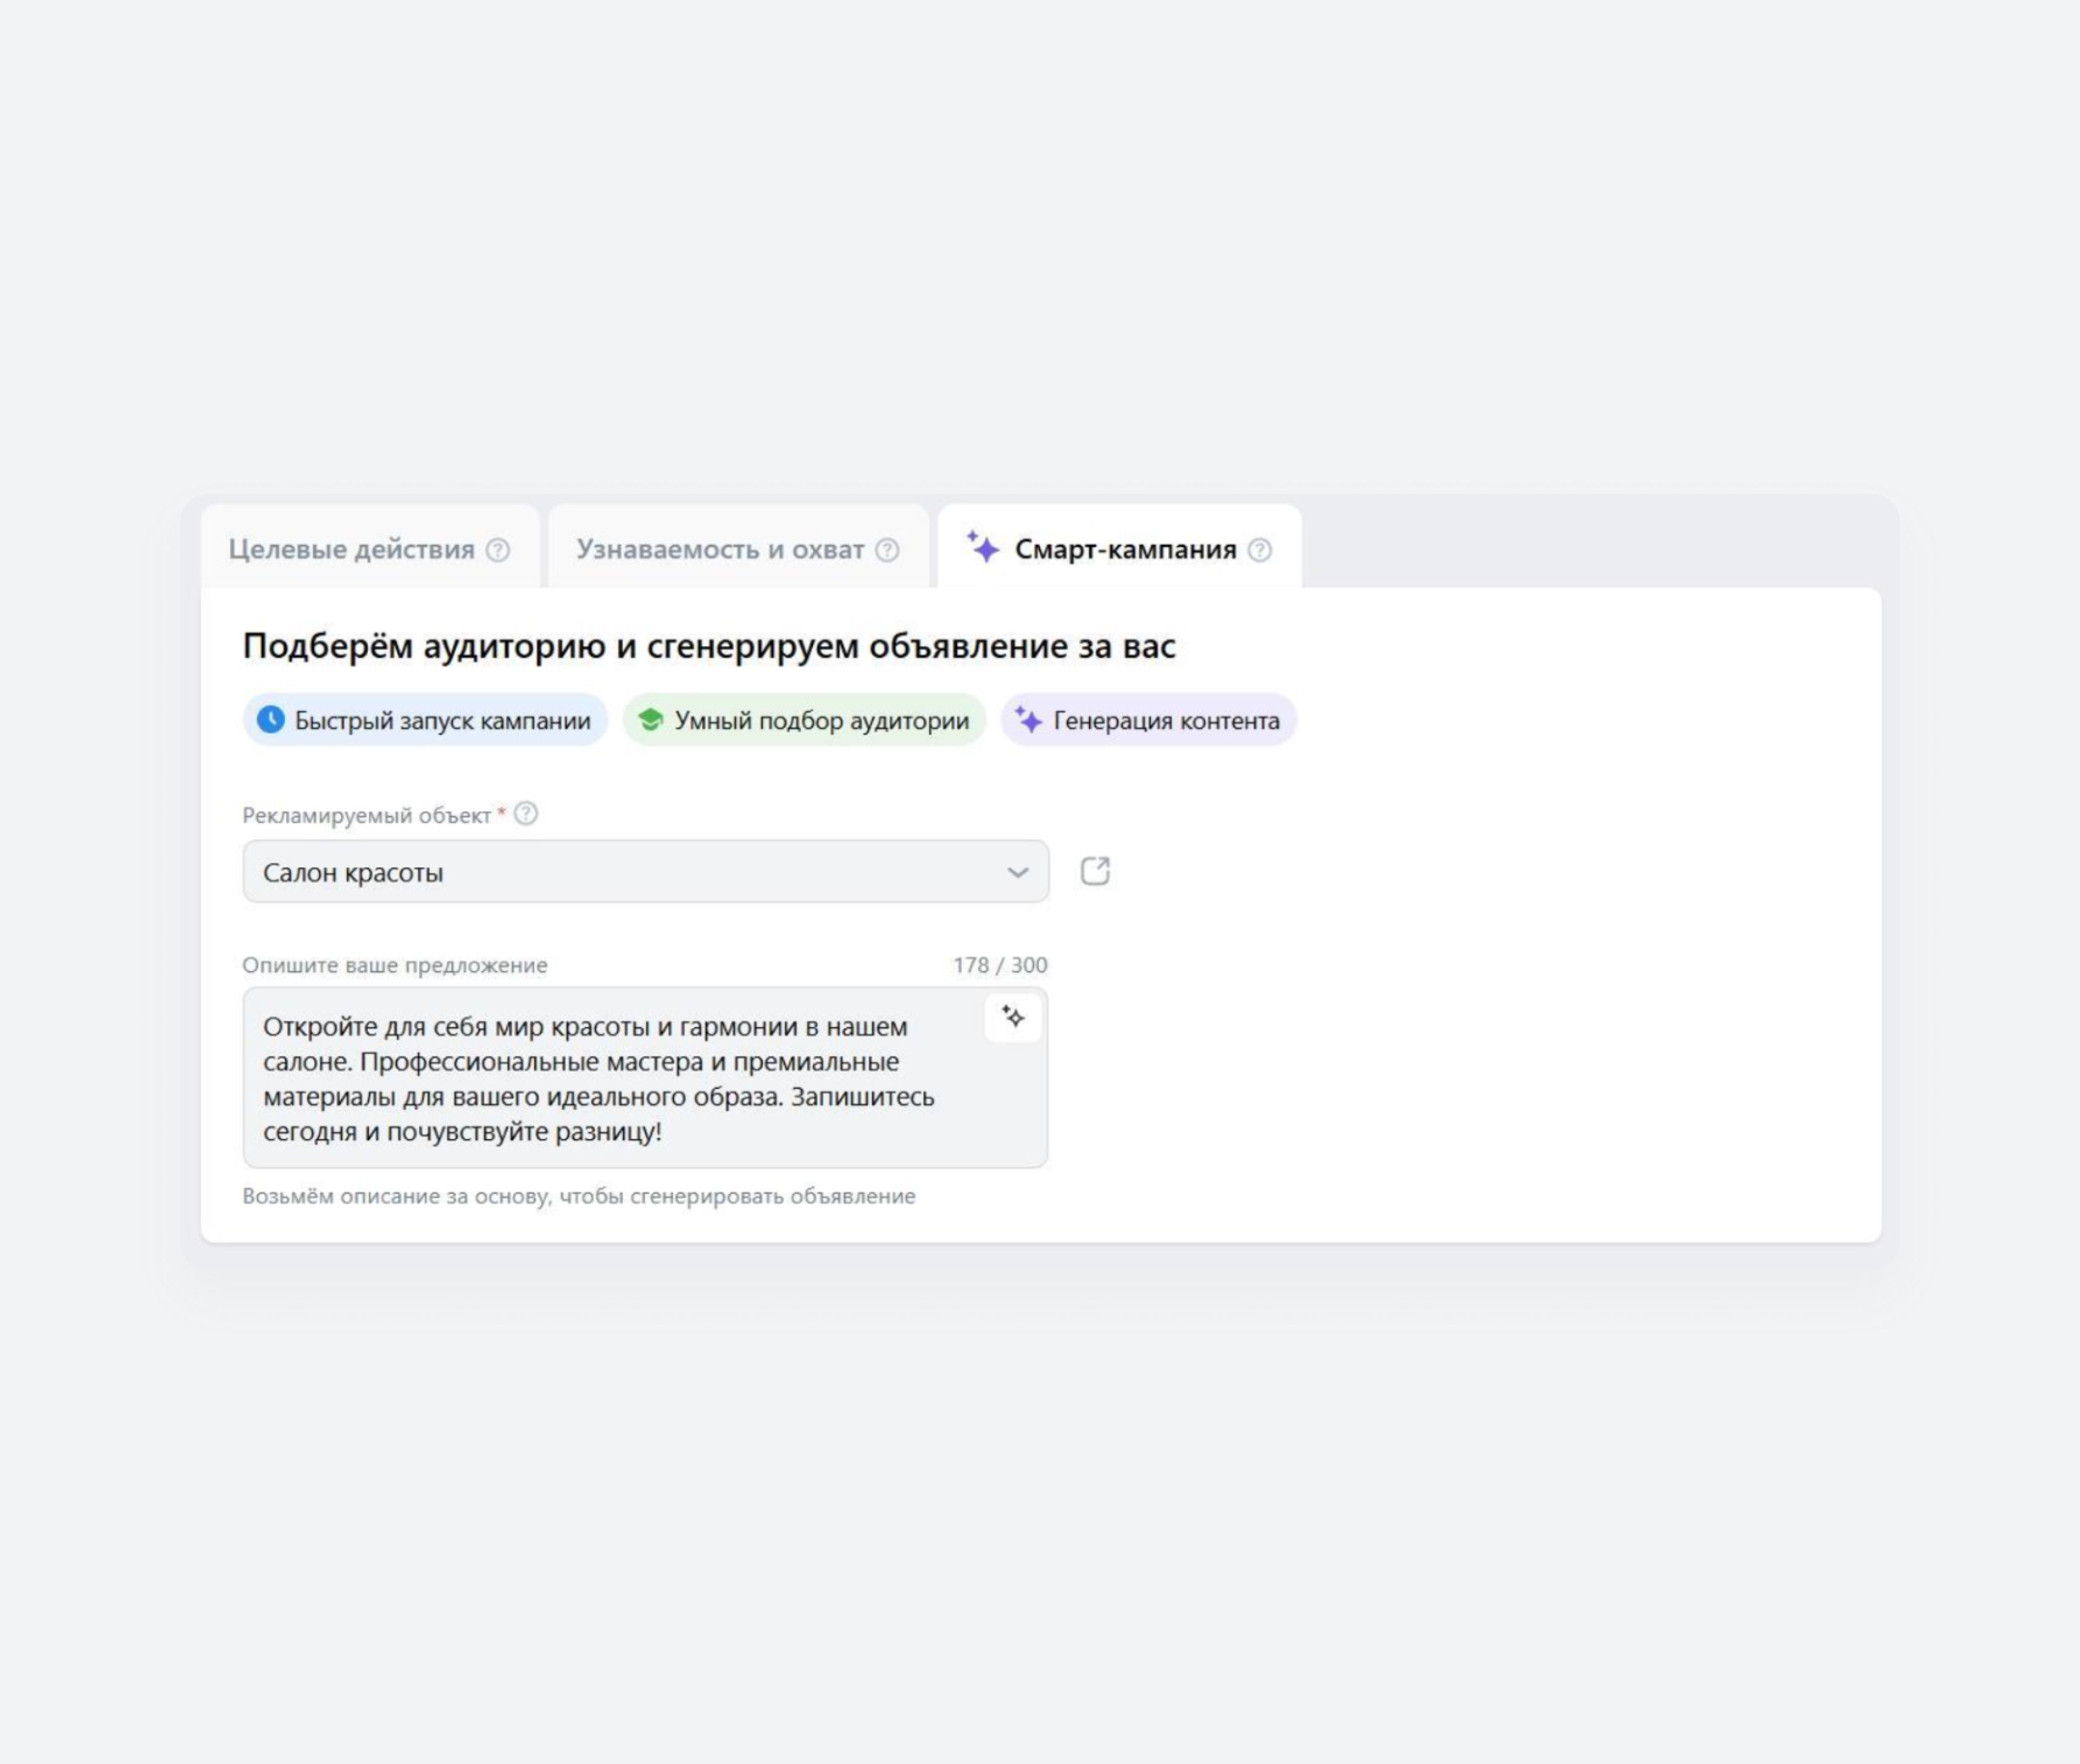Click the heading Подберём аудиторию и сгенерируем объявление
The height and width of the screenshot is (1764, 2080).
(709, 646)
